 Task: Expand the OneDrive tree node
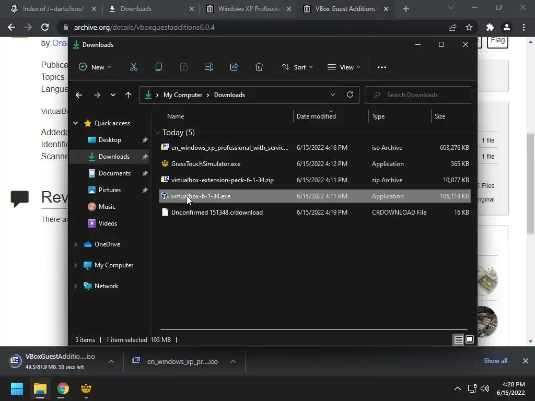[x=75, y=244]
